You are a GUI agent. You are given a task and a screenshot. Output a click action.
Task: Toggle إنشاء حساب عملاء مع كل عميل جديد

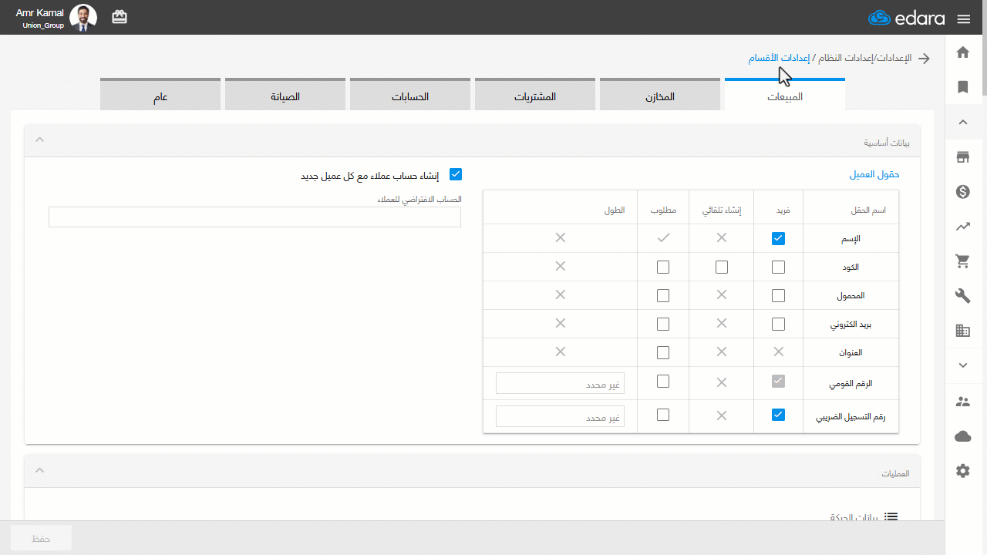[x=455, y=175]
